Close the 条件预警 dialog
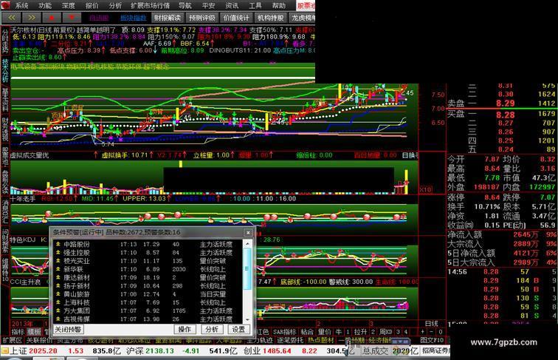Viewport: 558px width, 360px height. pos(248,232)
